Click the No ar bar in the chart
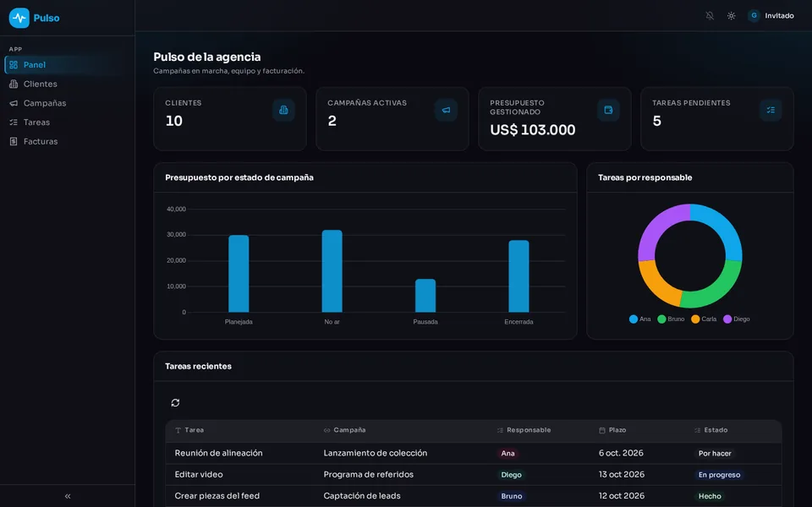Screen dimensions: 812x507 (x=332, y=271)
